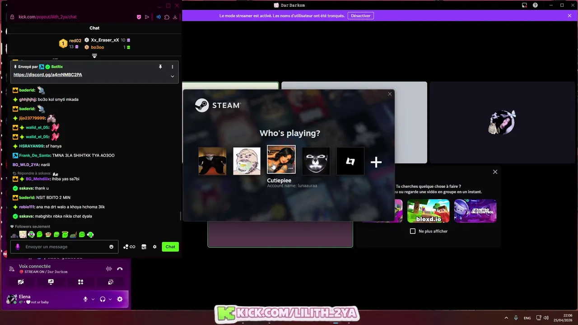Click the site lock icon in address bar
578x325 pixels.
click(x=12, y=17)
